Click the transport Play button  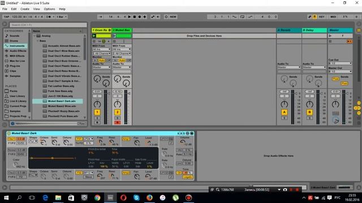130,17
